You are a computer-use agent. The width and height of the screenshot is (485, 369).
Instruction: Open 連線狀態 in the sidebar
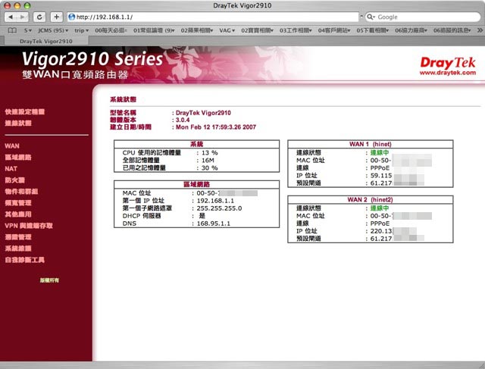(18, 123)
